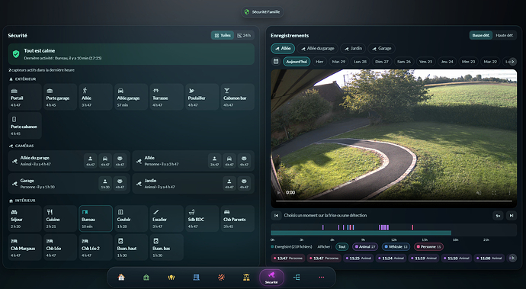
Task: Open the playback speed 1x selector
Action: click(x=498, y=216)
